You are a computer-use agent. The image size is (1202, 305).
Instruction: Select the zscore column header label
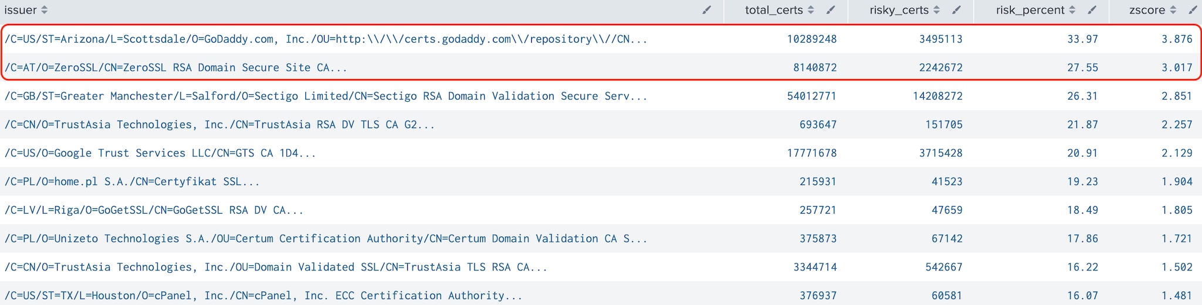tap(1147, 10)
